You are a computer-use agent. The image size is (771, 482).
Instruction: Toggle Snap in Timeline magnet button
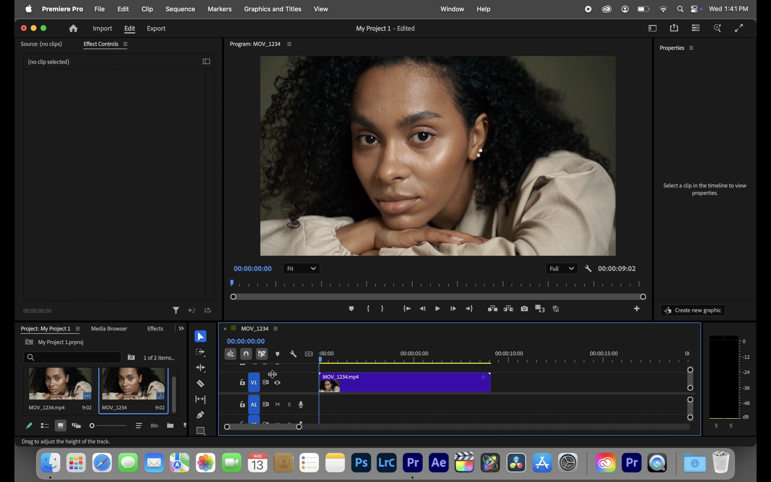click(x=246, y=354)
